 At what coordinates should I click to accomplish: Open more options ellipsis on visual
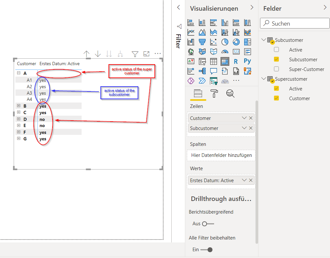pyautogui.click(x=157, y=54)
